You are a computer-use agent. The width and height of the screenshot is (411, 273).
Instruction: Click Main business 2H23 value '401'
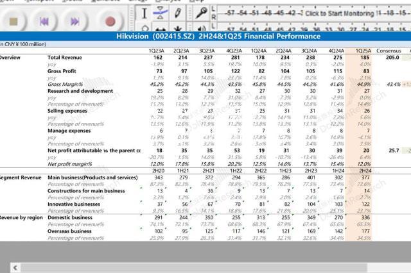click(x=311, y=178)
